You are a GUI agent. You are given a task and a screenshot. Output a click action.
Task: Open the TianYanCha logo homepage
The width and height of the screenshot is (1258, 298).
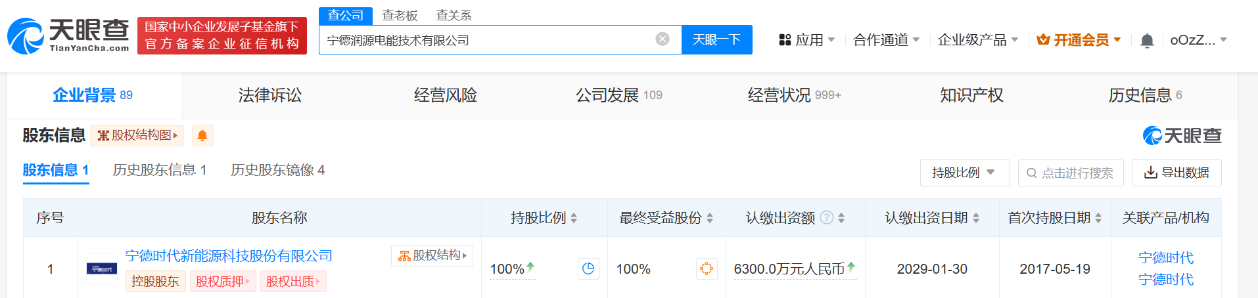click(x=68, y=35)
